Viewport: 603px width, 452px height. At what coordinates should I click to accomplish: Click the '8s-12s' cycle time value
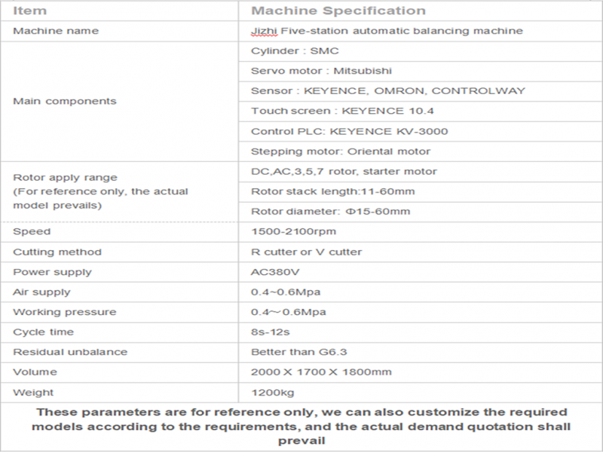270,332
